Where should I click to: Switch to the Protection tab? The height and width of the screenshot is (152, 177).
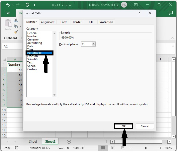[x=106, y=22]
